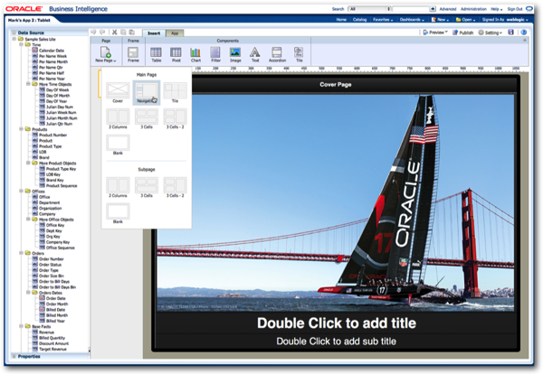This screenshot has height=375, width=543.
Task: Choose the Subpage 2 Columns layout
Action: (118, 187)
